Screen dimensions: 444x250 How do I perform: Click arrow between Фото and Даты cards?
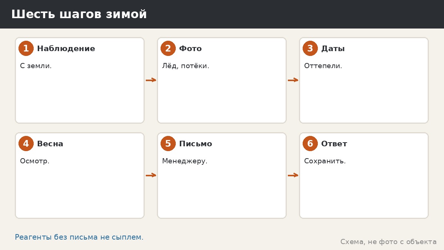(293, 80)
